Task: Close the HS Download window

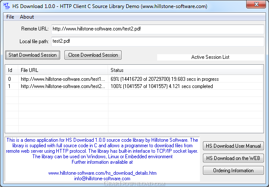Action: click(x=256, y=4)
